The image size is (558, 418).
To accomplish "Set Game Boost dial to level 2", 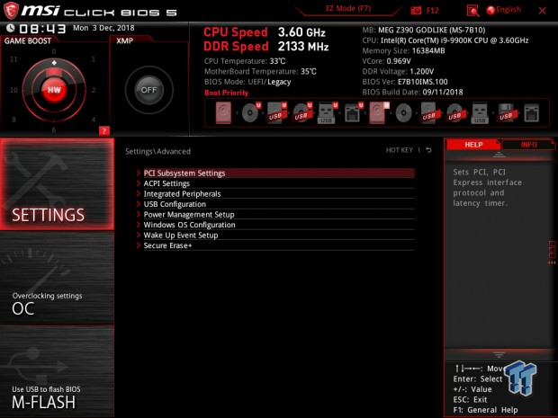I will [94, 90].
